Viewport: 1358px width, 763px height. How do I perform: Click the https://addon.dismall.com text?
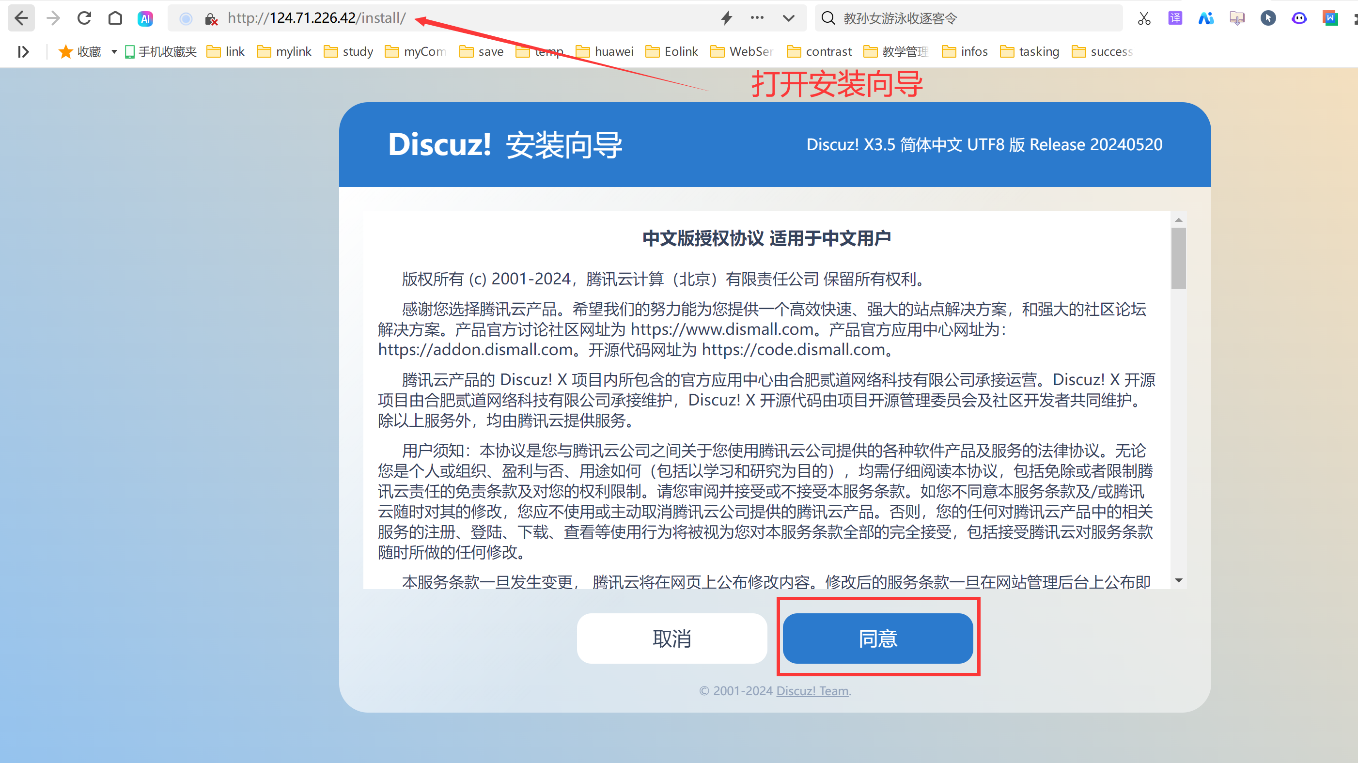tap(475, 349)
